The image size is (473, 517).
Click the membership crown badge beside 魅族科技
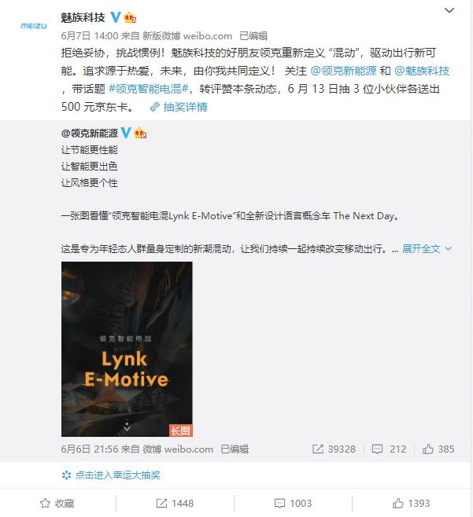[130, 17]
